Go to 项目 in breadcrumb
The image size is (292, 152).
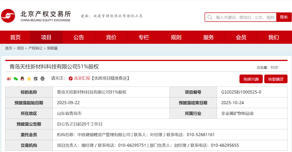(20, 48)
